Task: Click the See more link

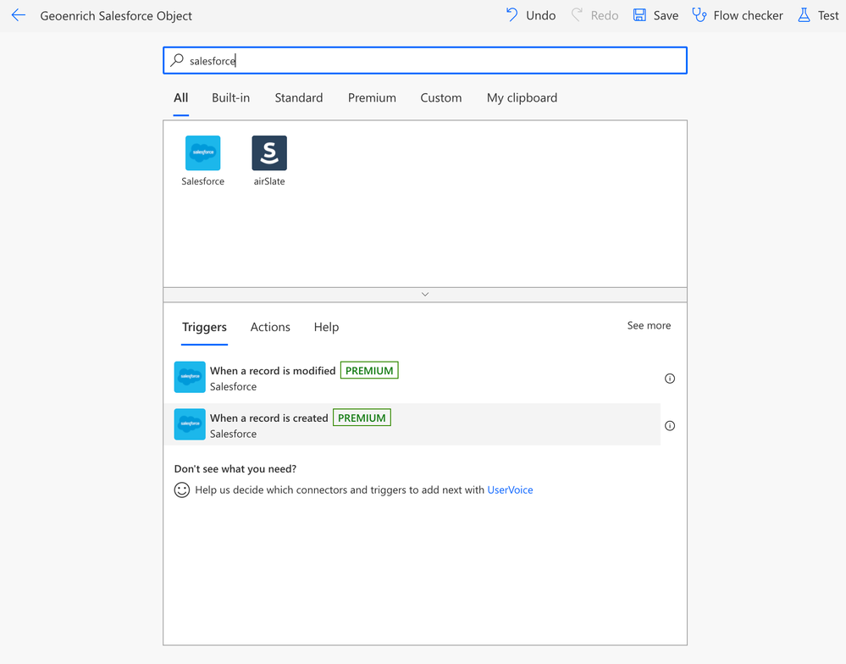Action: 649,326
